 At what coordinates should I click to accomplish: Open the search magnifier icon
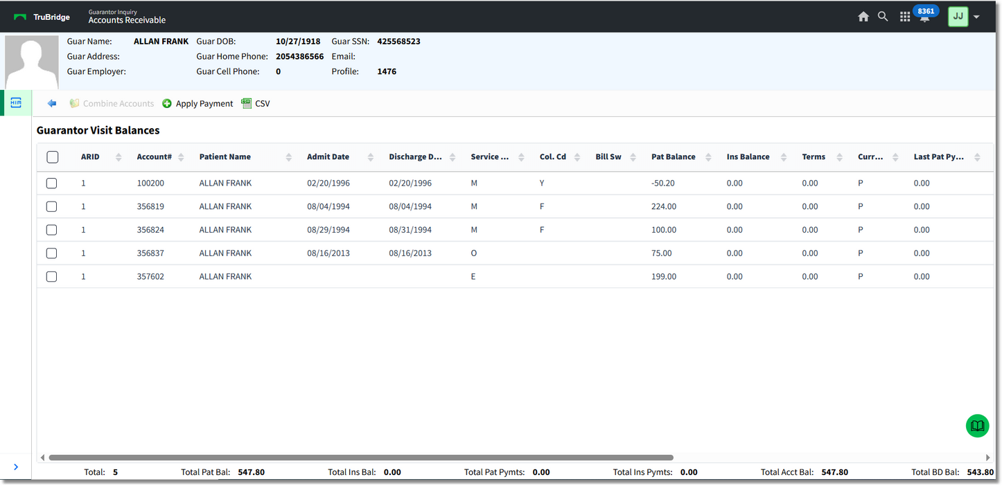[x=883, y=17]
